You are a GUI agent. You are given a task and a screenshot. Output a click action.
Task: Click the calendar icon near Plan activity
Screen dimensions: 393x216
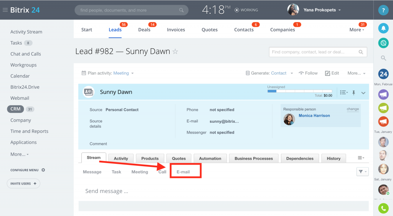84,73
